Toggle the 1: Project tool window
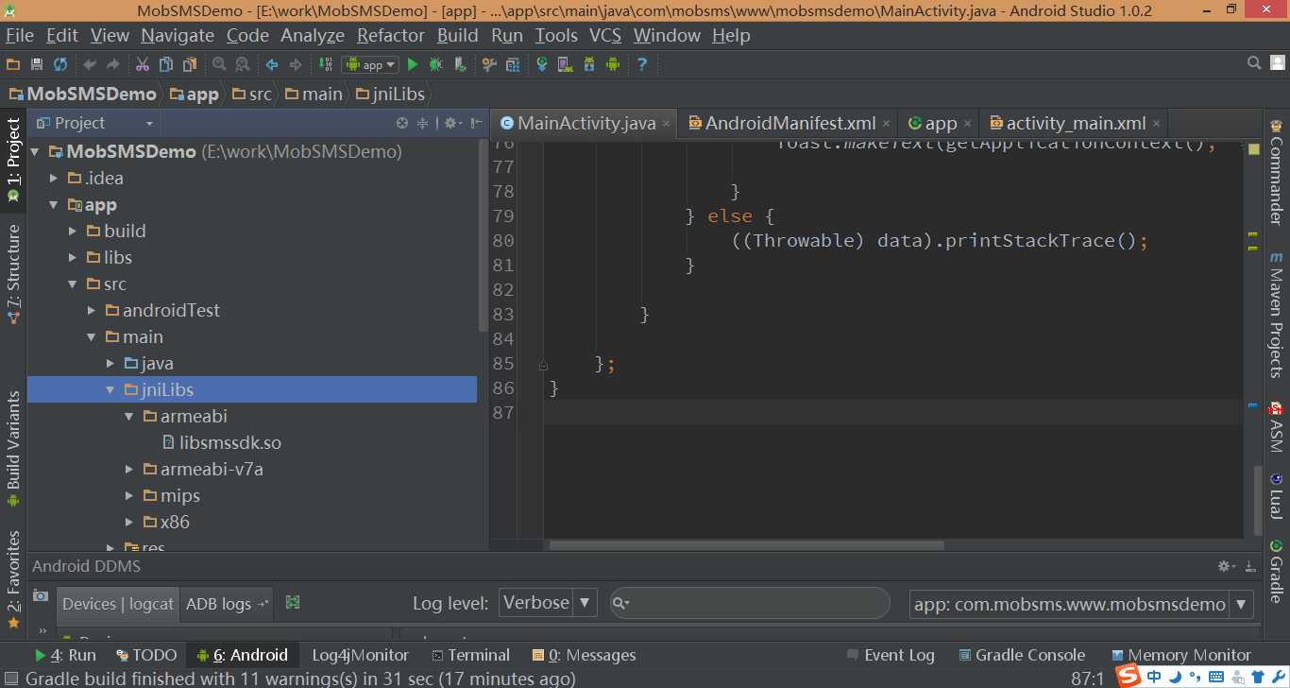The width and height of the screenshot is (1290, 688). (13, 159)
